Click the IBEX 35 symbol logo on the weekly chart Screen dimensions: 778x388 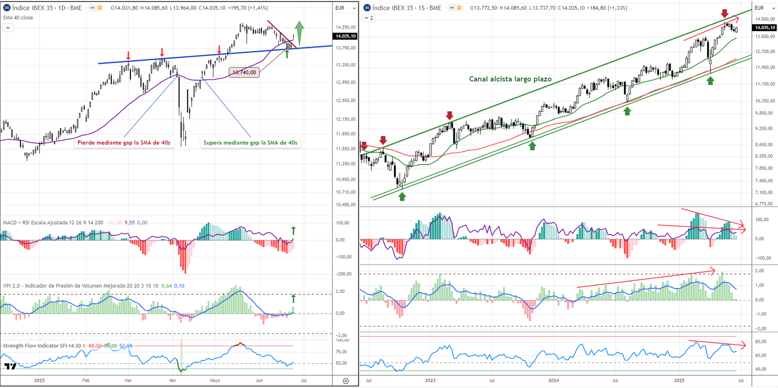click(367, 8)
